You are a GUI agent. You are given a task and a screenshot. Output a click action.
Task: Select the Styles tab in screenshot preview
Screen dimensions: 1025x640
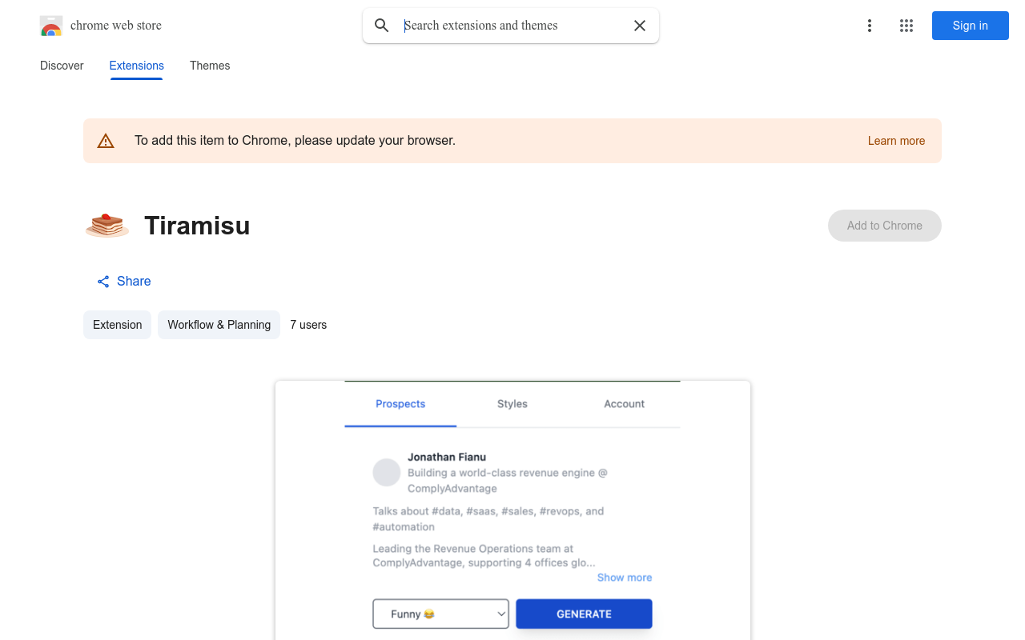pyautogui.click(x=512, y=404)
